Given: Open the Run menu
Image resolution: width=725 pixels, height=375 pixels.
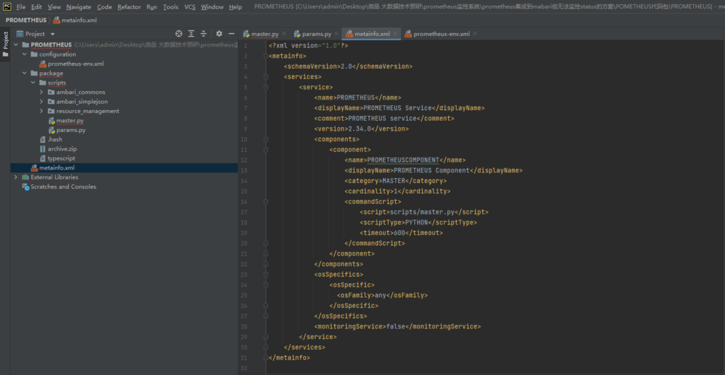Looking at the screenshot, I should 152,7.
